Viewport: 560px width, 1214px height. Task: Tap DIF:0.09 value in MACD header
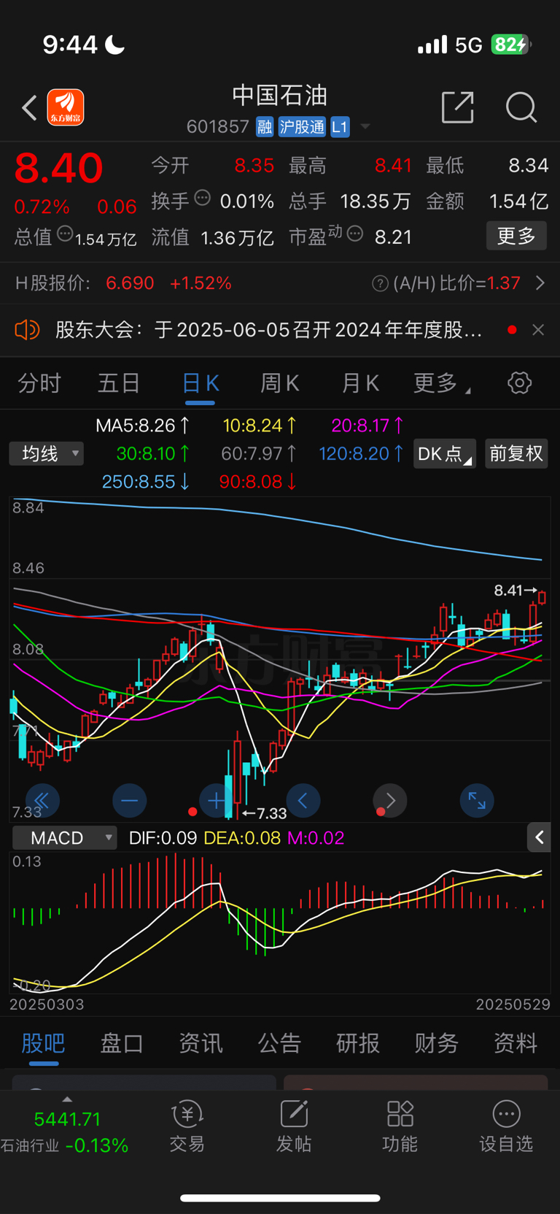[163, 838]
